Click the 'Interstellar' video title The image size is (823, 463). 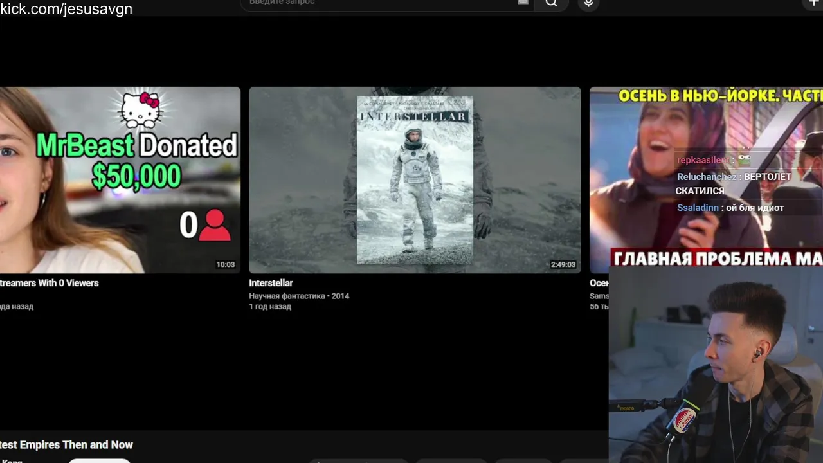271,283
